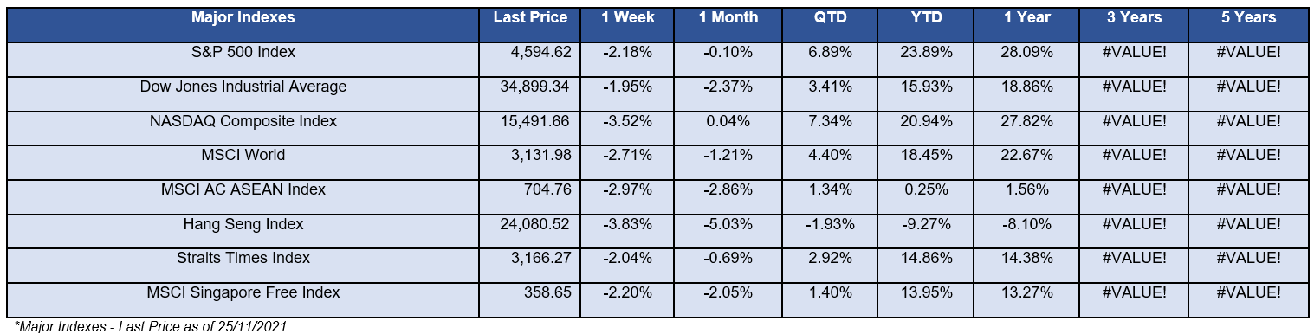Screen dimensions: 1314x334
Task: Select the 5 Years column header
Action: pos(1248,24)
